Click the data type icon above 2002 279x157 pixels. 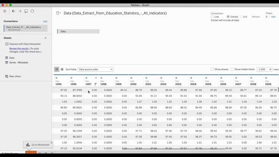click(161, 78)
